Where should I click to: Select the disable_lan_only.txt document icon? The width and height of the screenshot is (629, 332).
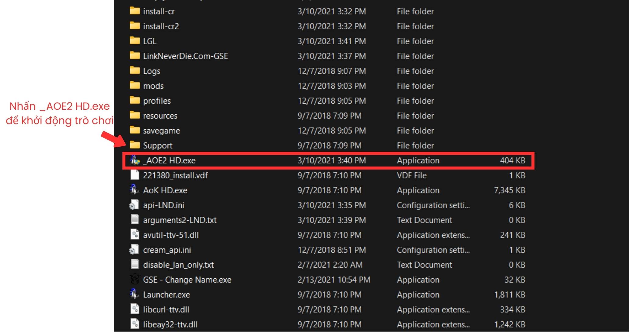(x=134, y=265)
